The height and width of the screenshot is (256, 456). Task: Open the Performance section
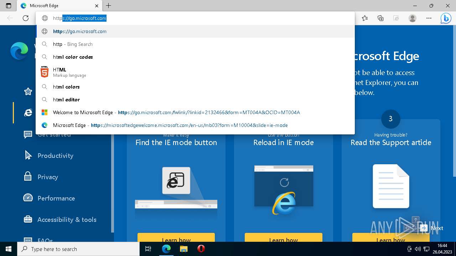[56, 198]
